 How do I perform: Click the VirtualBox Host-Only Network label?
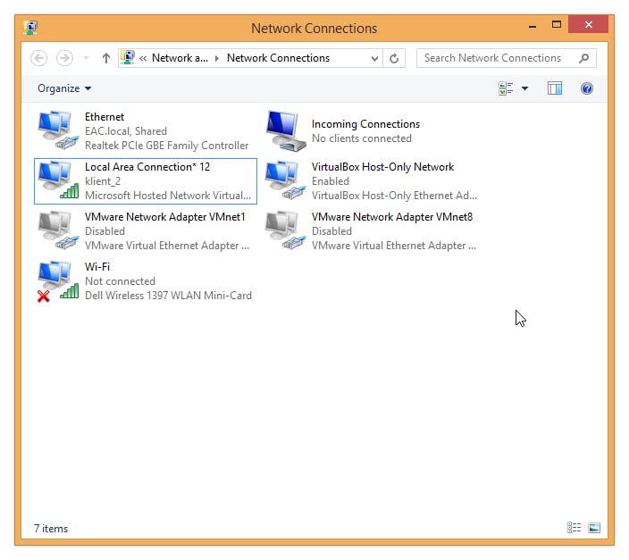[382, 167]
